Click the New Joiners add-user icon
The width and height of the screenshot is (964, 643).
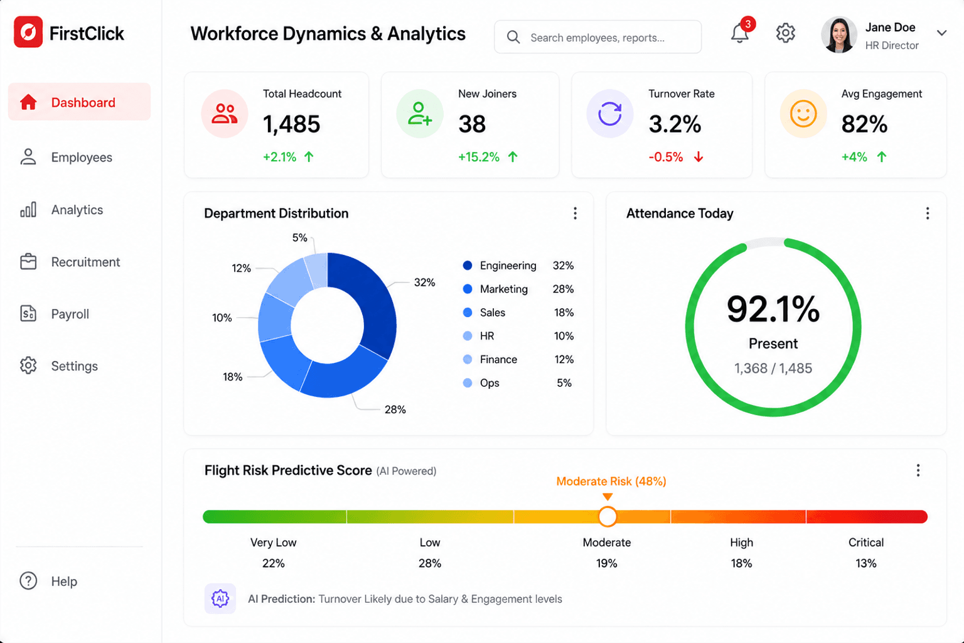[420, 114]
